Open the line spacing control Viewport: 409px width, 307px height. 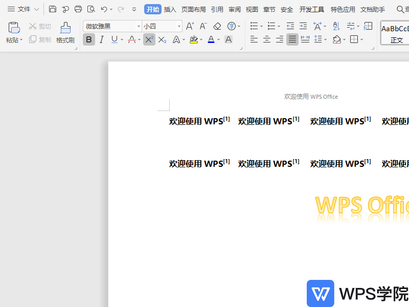[317, 39]
